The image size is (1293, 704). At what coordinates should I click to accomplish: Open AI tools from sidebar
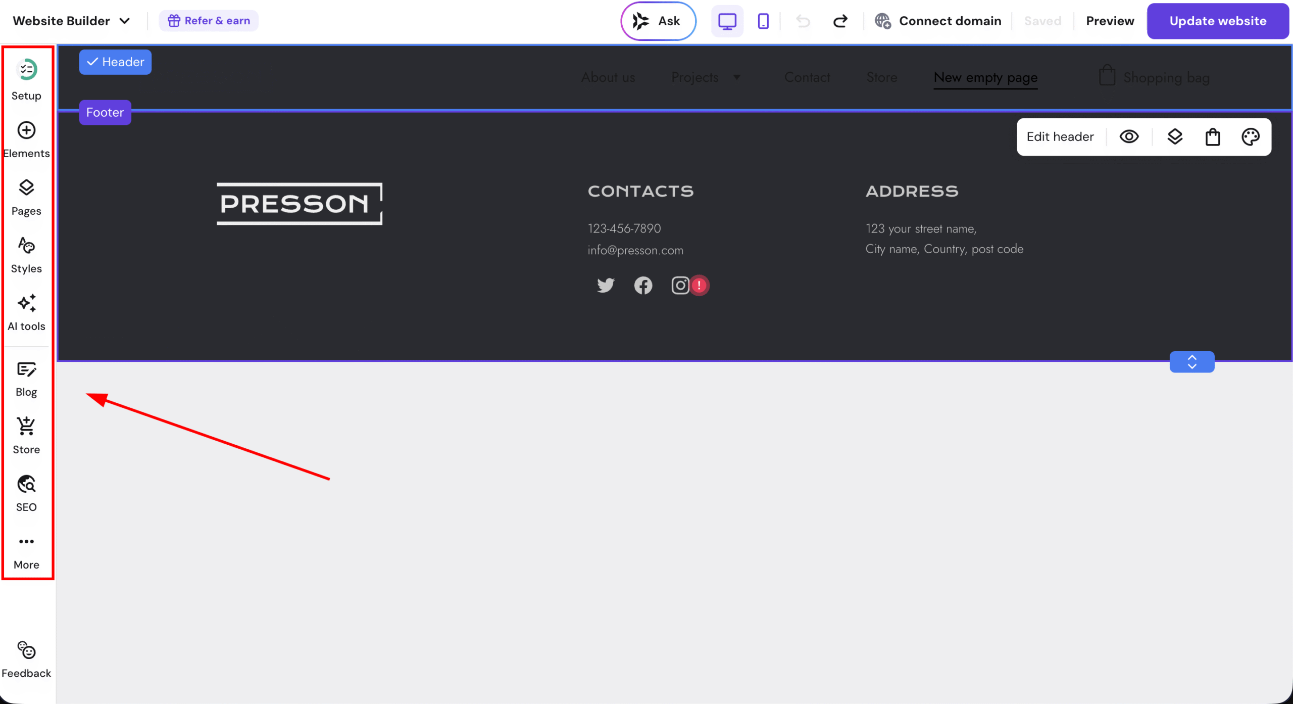click(26, 312)
